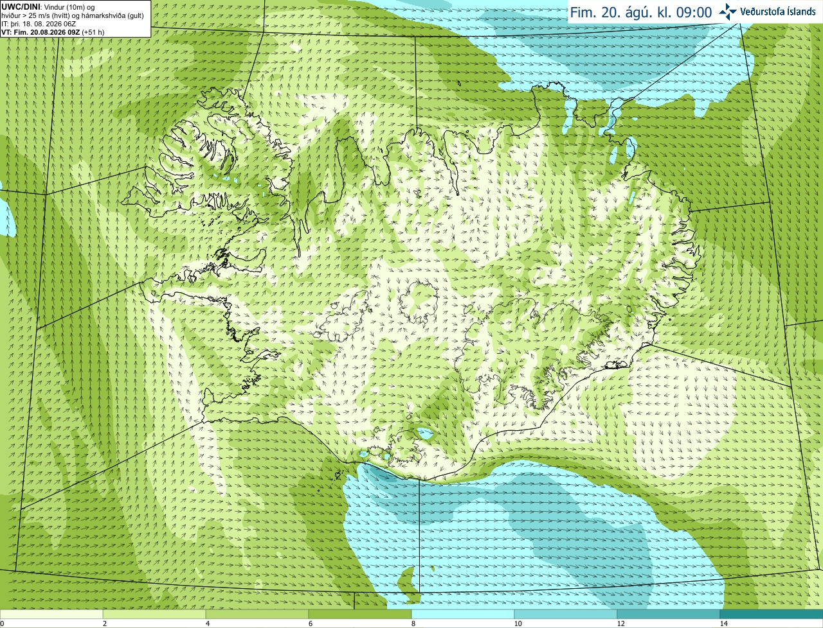Click the legend scale number 14
The height and width of the screenshot is (628, 823).
point(723,624)
